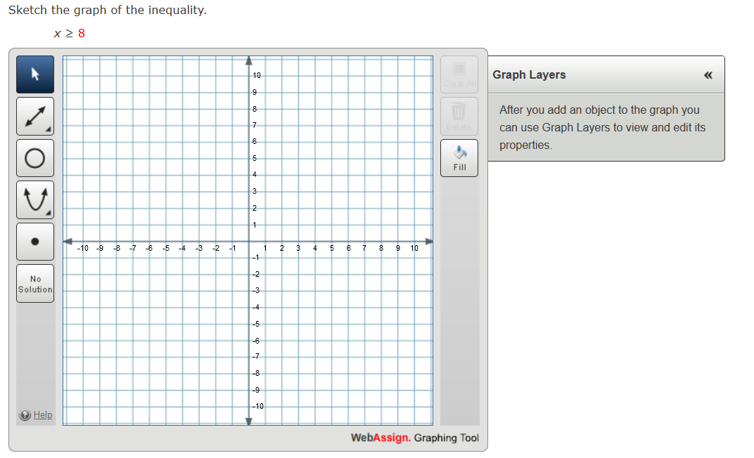Activate the Fill paint-bucket tool
The height and width of the screenshot is (458, 754).
[459, 157]
